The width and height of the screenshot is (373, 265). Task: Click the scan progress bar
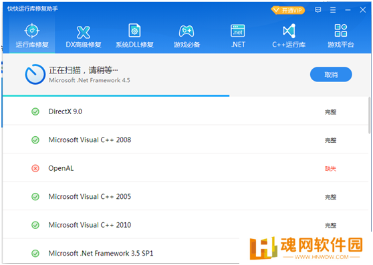point(116,95)
